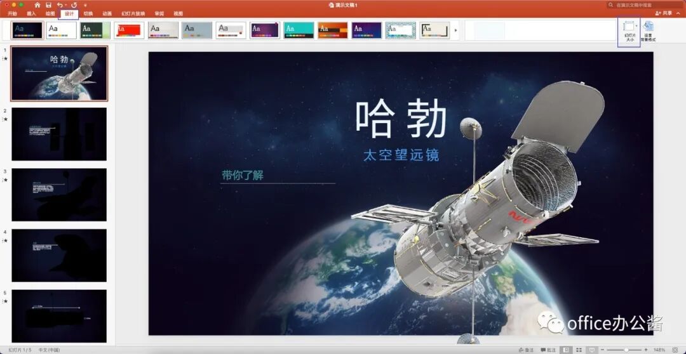
Task: Apply the cream theme with black corners
Action: point(434,30)
